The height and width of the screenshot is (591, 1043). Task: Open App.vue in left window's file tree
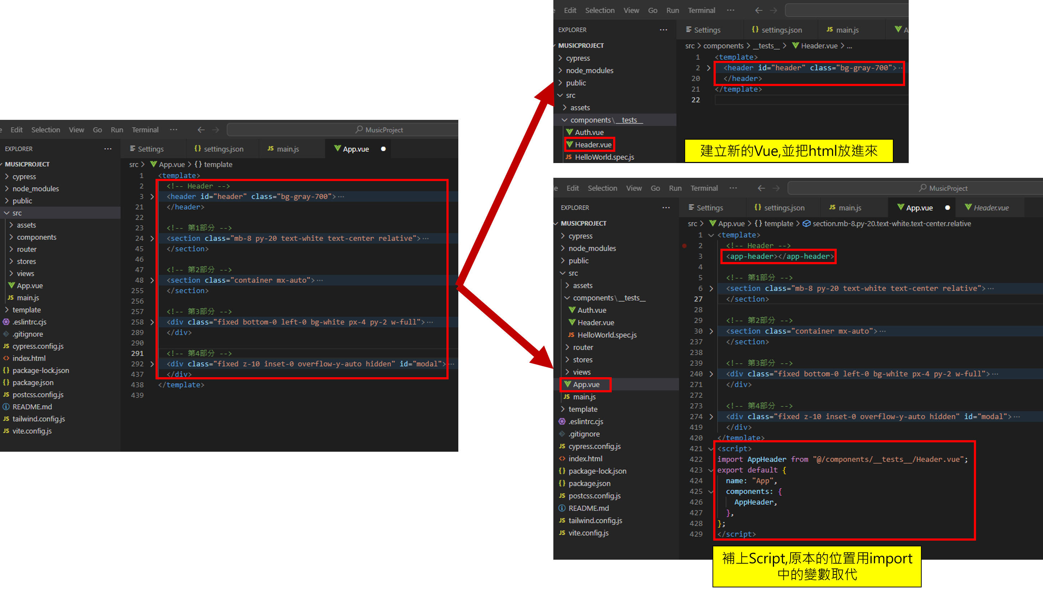(30, 286)
